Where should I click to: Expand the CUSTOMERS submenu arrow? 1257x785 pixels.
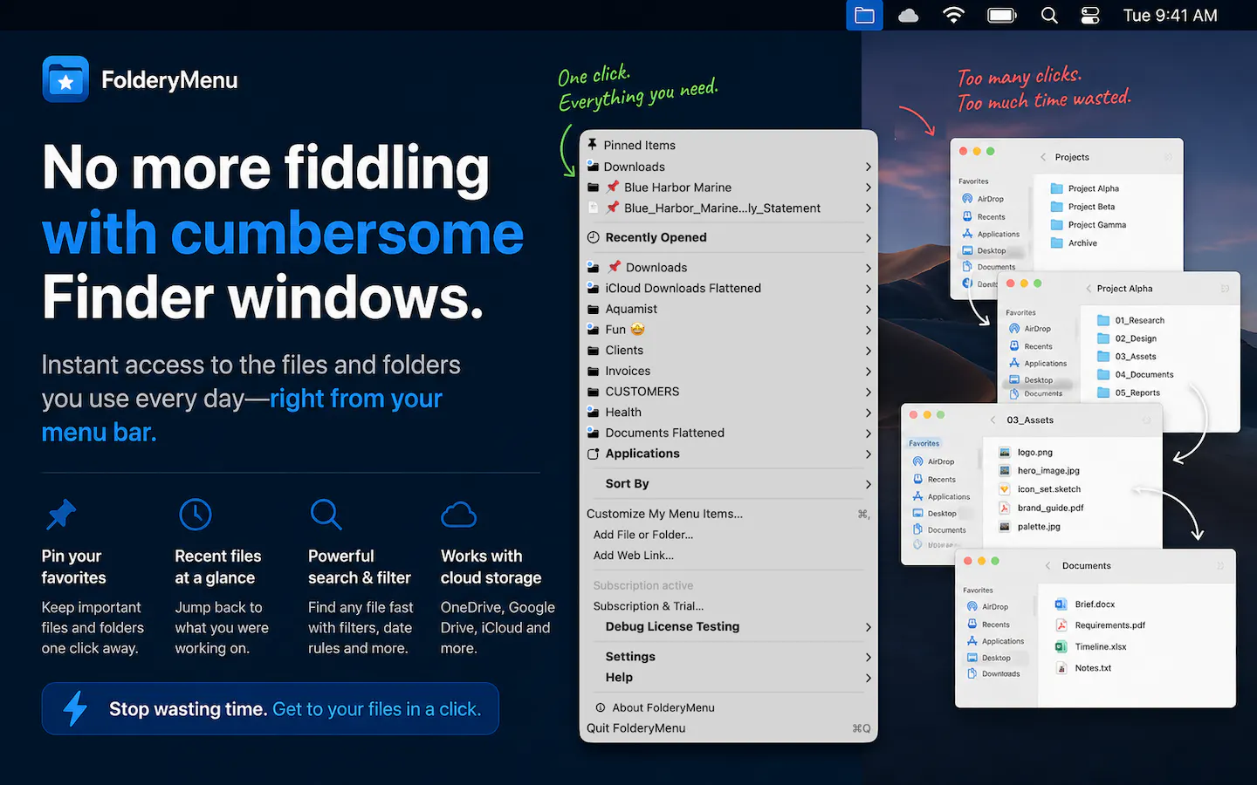pos(869,392)
